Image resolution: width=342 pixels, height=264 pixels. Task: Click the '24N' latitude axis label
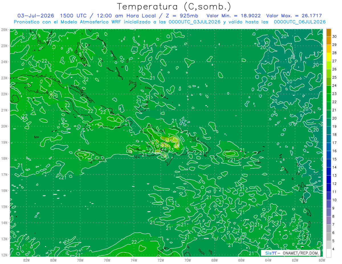click(4, 62)
